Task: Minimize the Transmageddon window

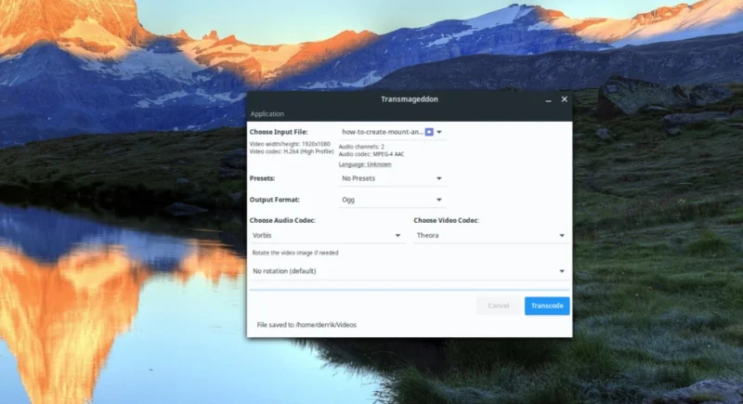Action: tap(548, 99)
